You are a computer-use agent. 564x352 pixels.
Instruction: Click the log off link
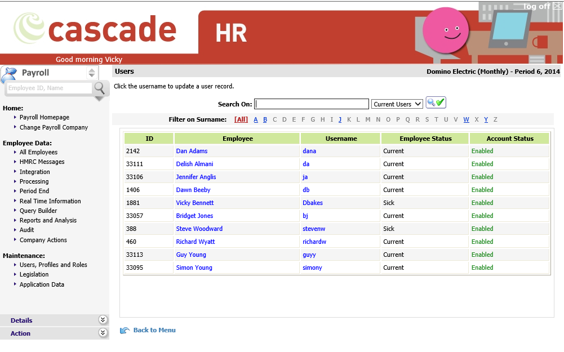pos(536,6)
